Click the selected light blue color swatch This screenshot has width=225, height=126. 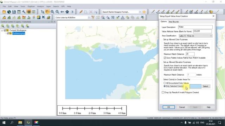click(195, 86)
